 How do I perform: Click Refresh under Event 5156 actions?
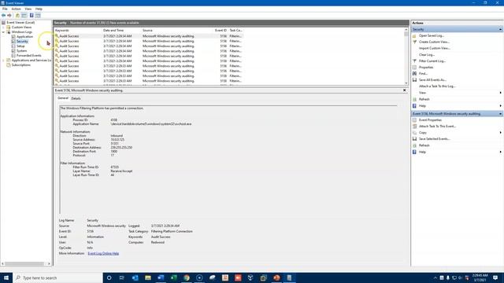pos(424,145)
